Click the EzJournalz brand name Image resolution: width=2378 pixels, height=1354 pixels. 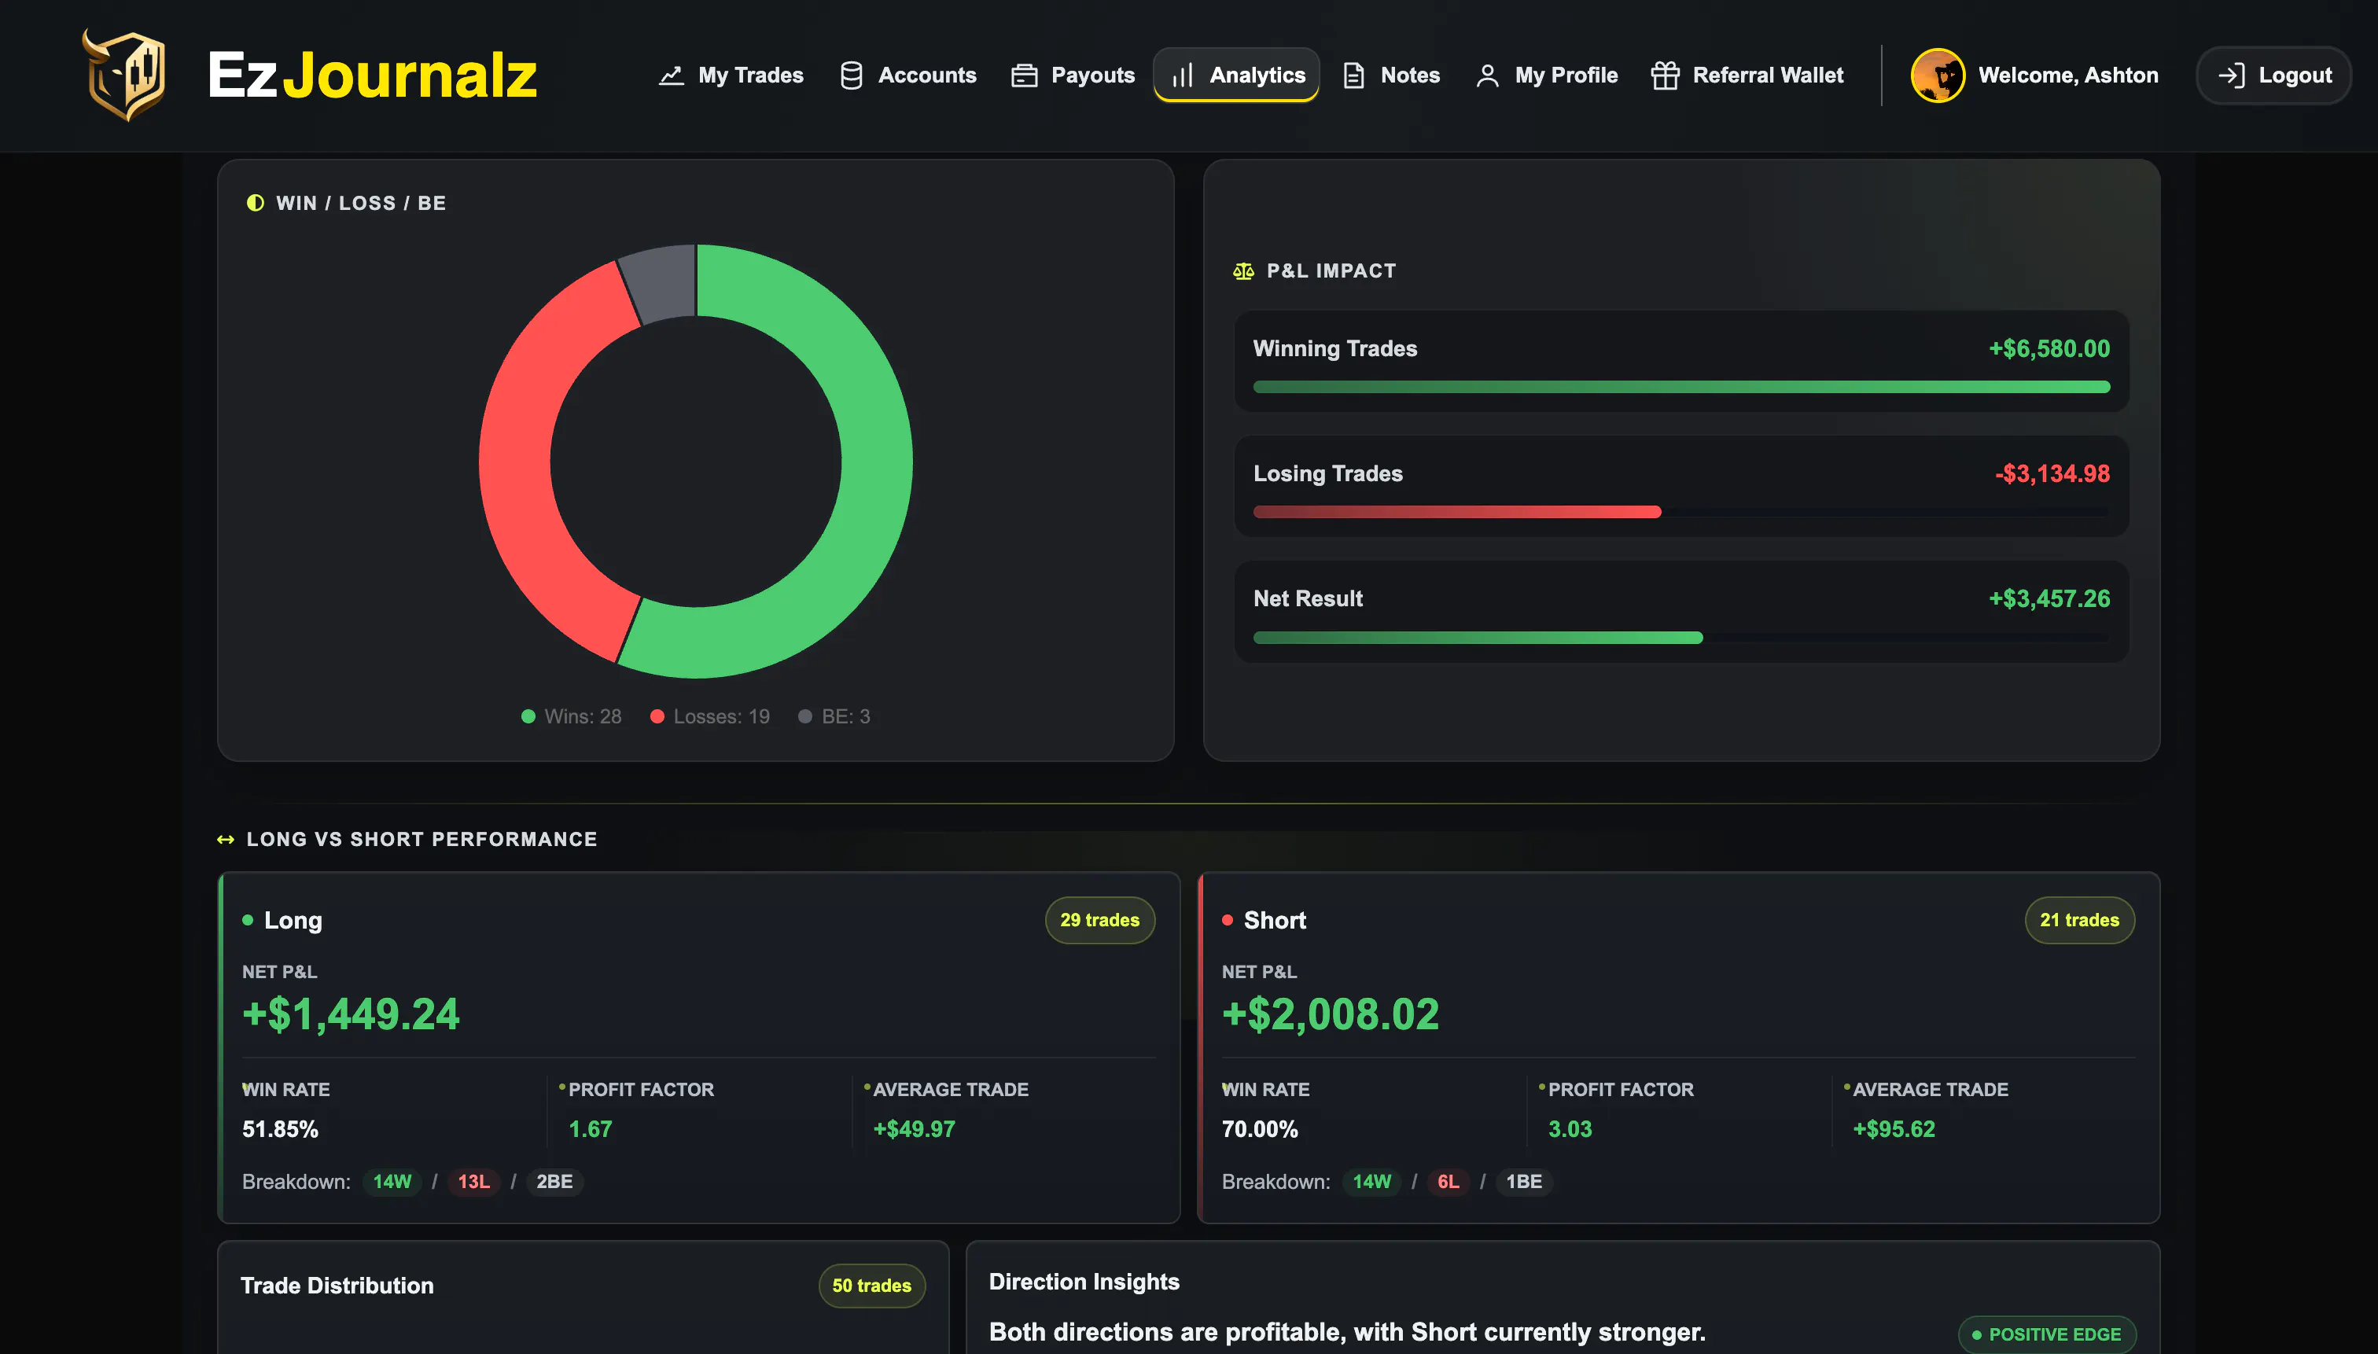372,75
